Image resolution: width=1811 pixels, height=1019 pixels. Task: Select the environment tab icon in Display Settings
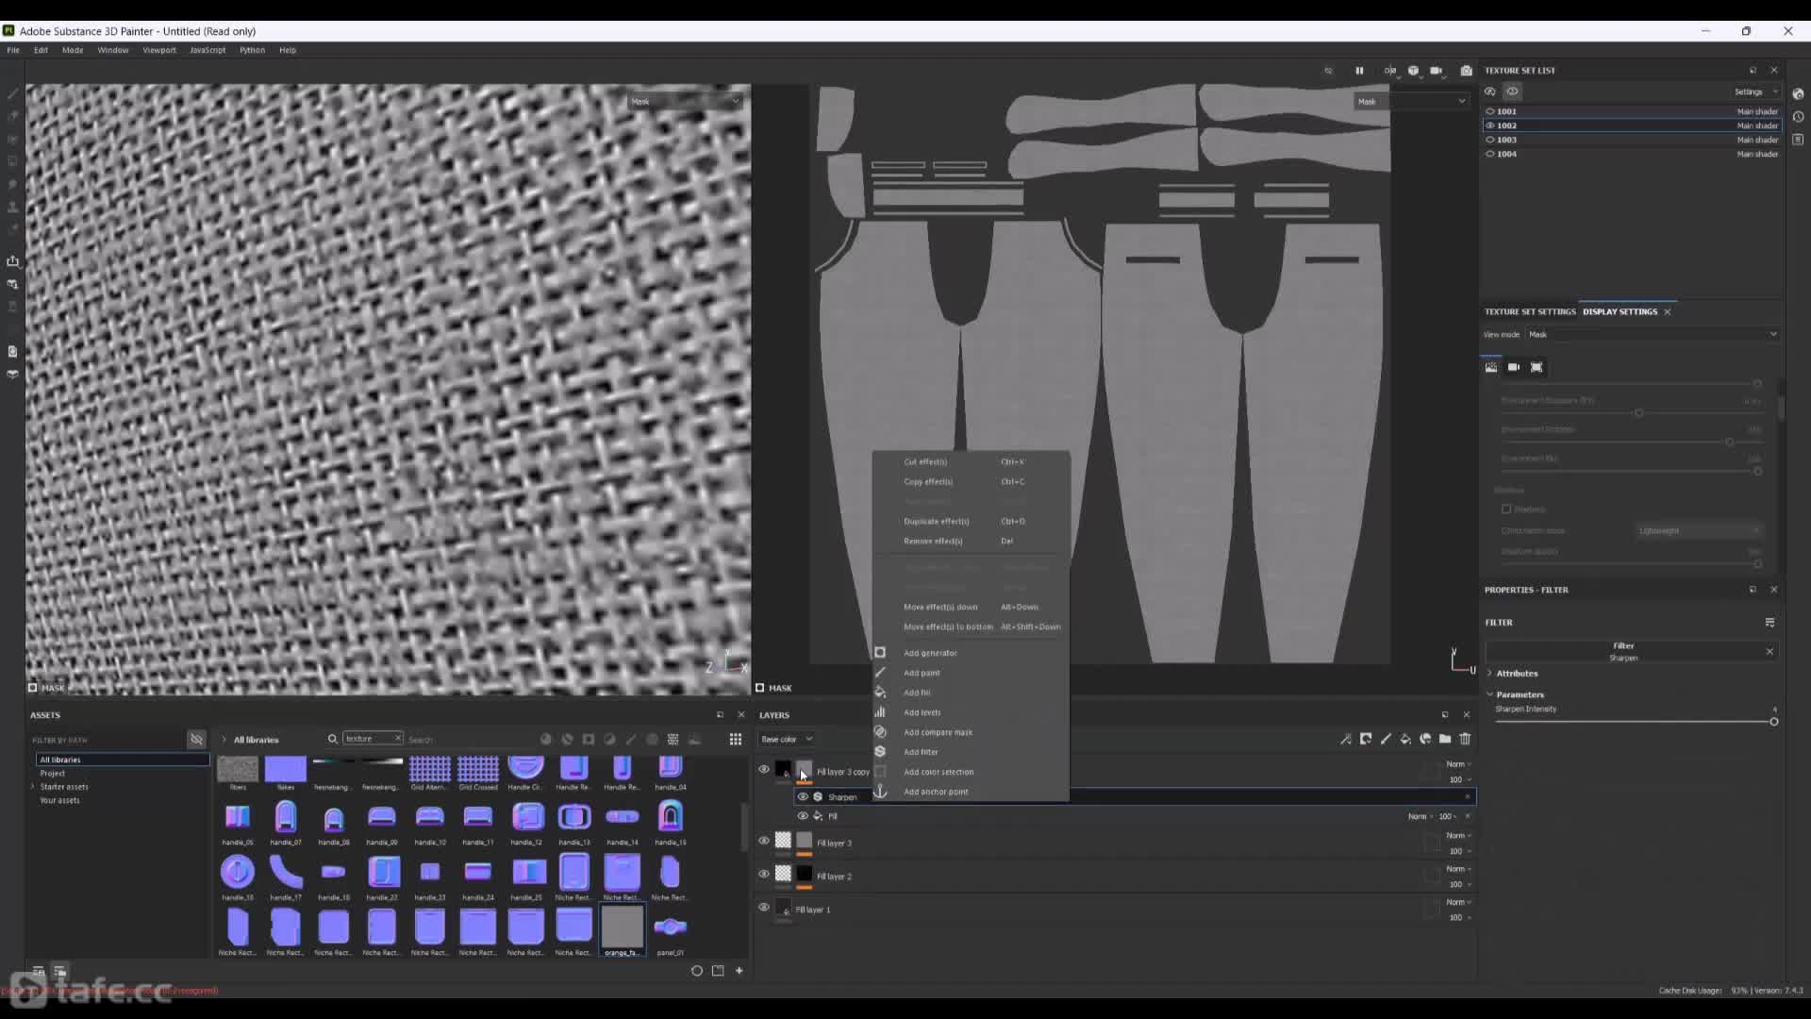coord(1491,367)
